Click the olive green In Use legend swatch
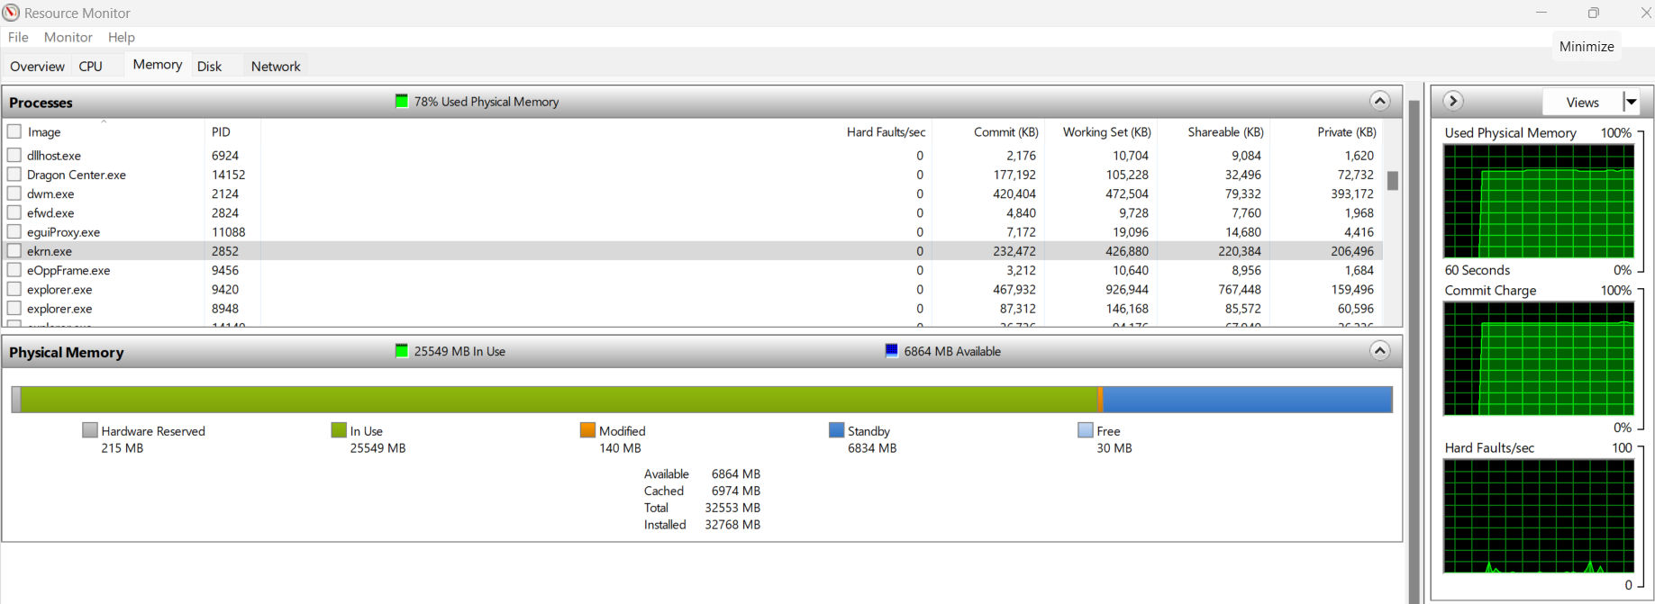The image size is (1655, 604). coord(339,430)
